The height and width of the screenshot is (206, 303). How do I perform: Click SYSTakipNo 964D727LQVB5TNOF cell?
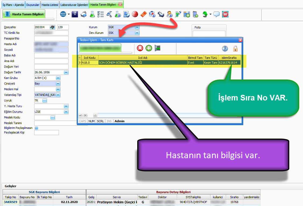[193, 202]
